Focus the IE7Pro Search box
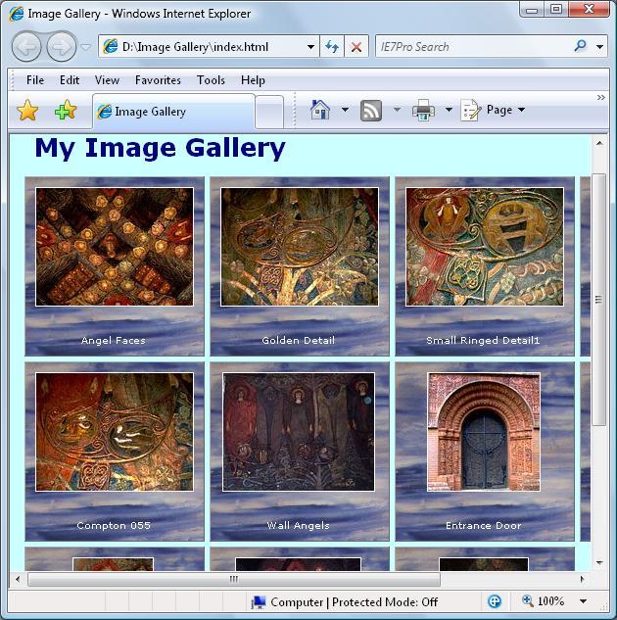The width and height of the screenshot is (617, 620). tap(472, 47)
